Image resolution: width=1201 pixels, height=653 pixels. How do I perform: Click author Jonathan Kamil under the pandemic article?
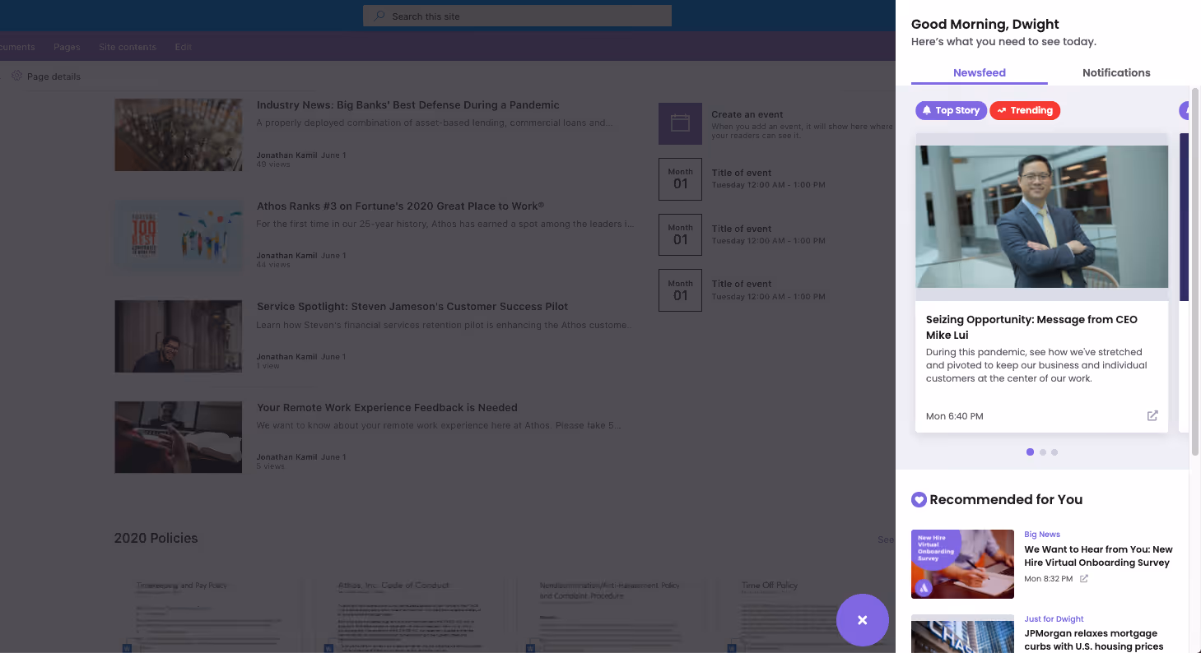pyautogui.click(x=286, y=155)
